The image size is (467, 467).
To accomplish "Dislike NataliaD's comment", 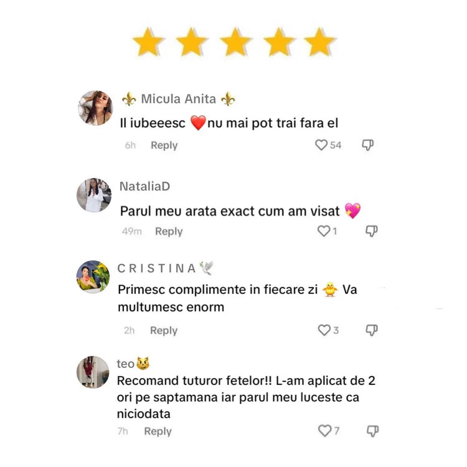I will click(372, 231).
